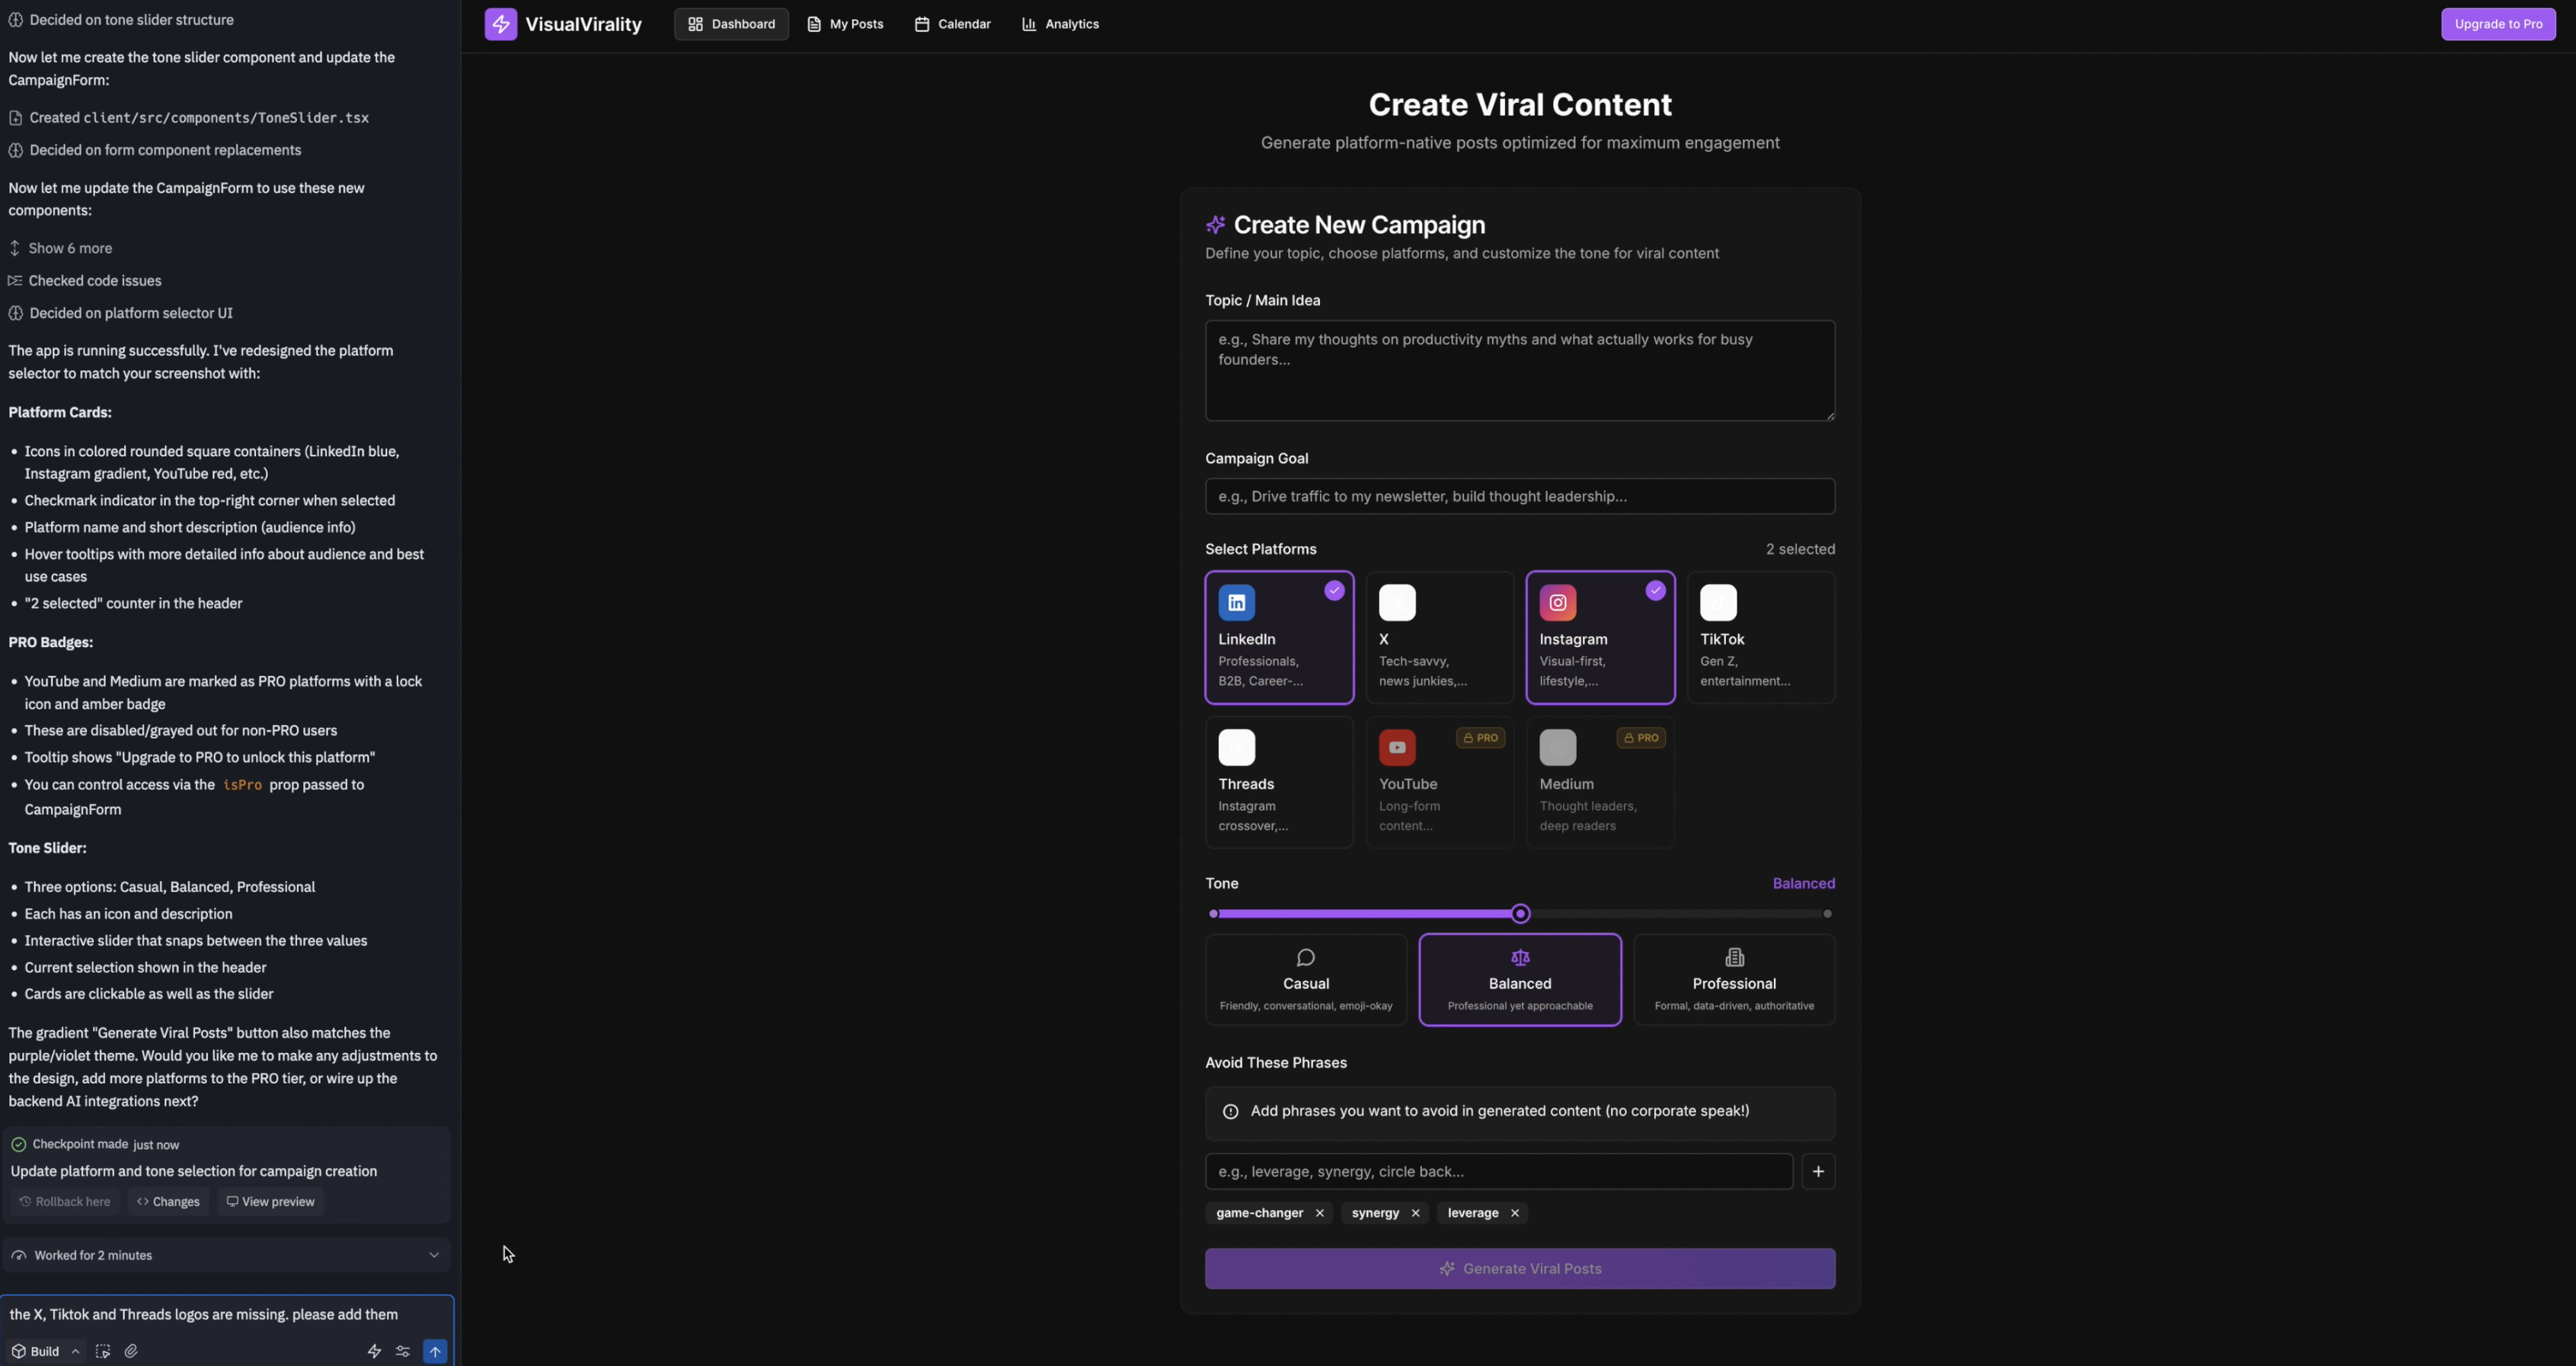Screen dimensions: 2576x1366
Task: Click the VisualVirality lightning logo icon
Action: 501,24
